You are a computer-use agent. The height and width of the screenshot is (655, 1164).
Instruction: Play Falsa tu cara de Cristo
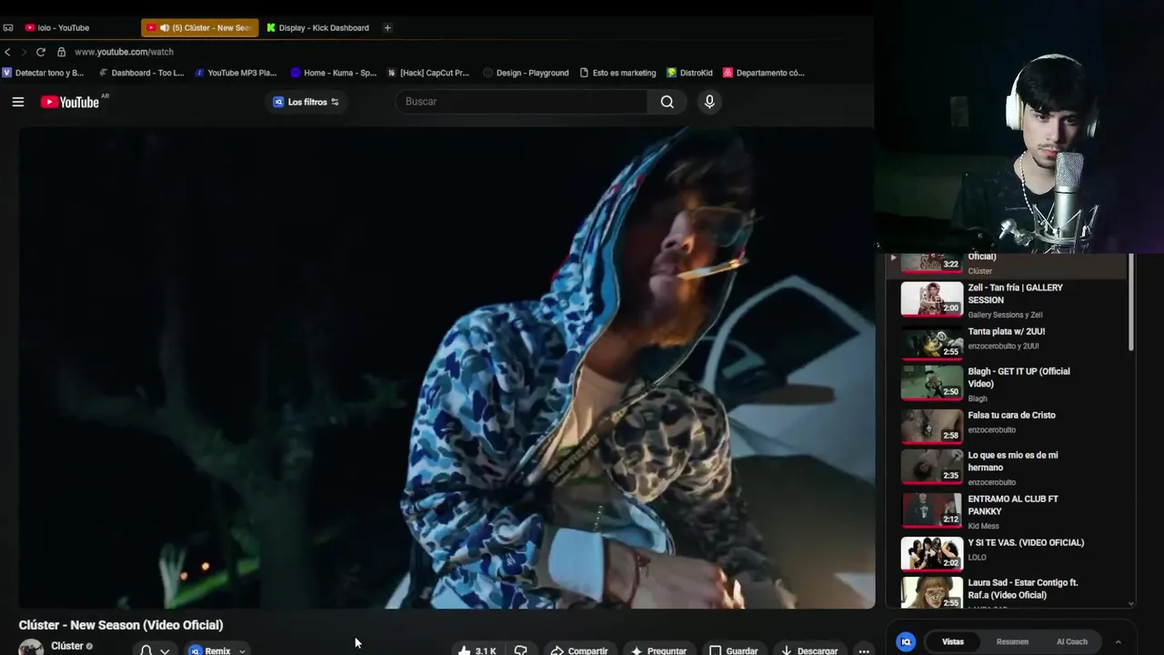[1011, 415]
